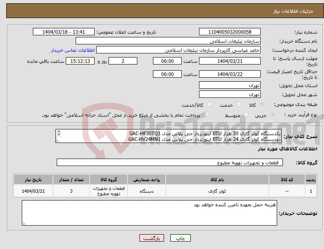
Task: Click the واحد شمارش column header
Action: click(x=146, y=180)
